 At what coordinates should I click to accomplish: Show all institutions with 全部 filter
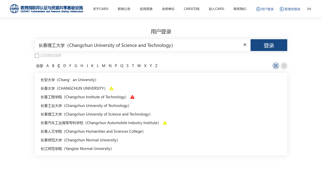click(39, 66)
